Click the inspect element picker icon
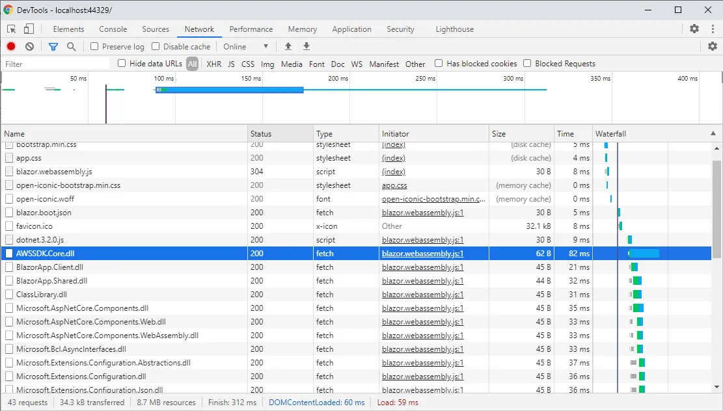The height and width of the screenshot is (411, 723). (x=12, y=29)
